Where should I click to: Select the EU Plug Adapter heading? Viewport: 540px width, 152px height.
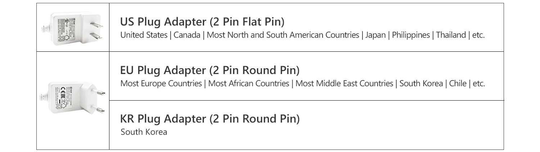210,70
